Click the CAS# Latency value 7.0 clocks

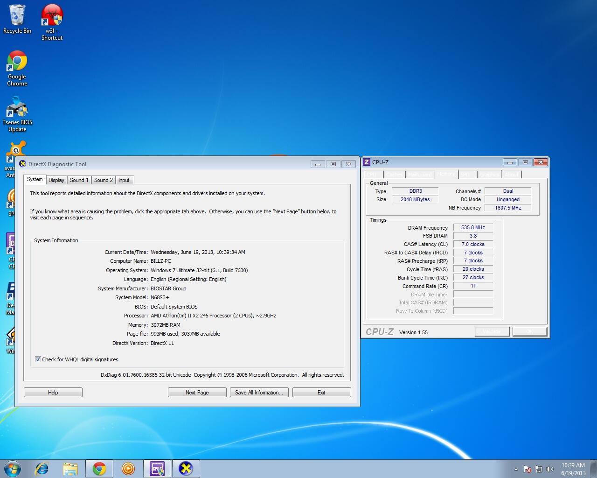tap(473, 245)
